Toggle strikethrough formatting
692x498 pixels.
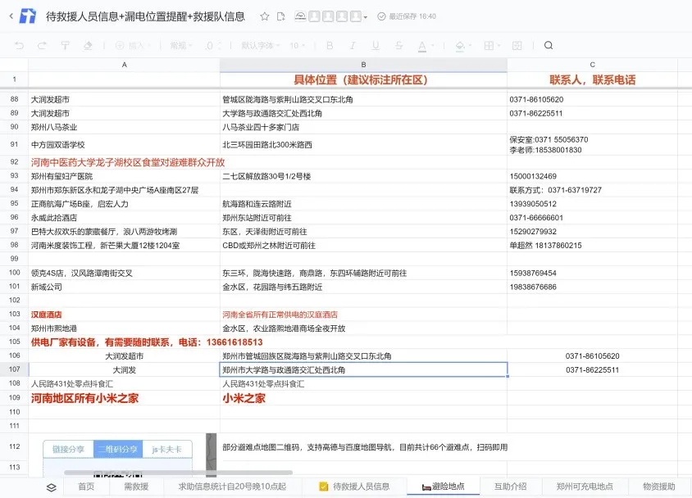point(398,45)
